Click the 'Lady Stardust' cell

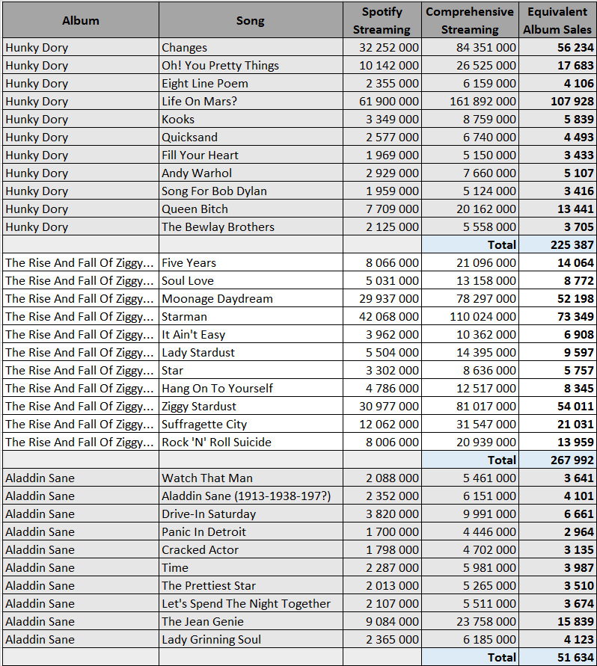[x=251, y=352]
